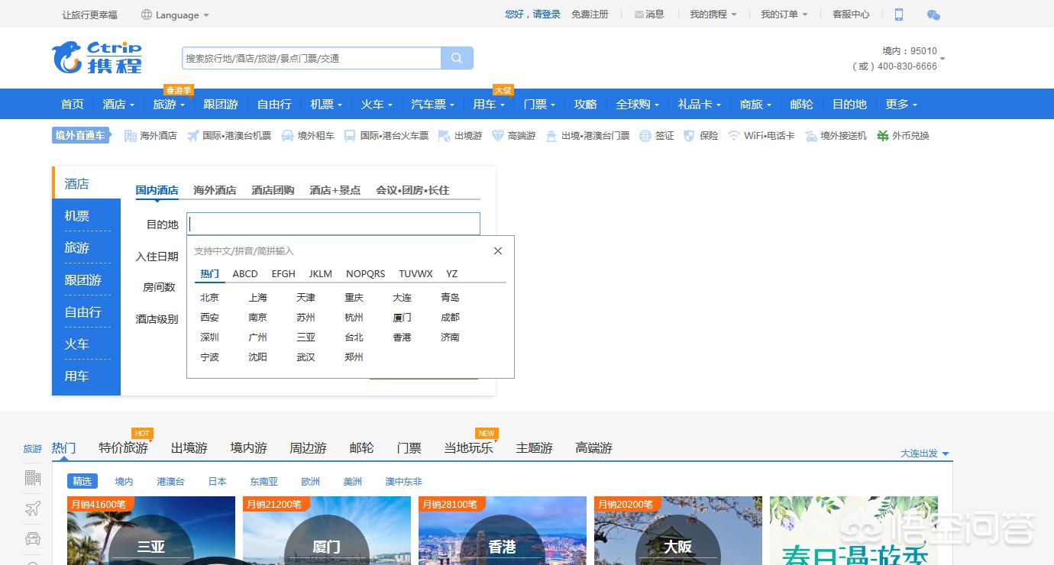1054x565 pixels.
Task: Click the airplane icon in left sidebar
Action: pos(32,508)
